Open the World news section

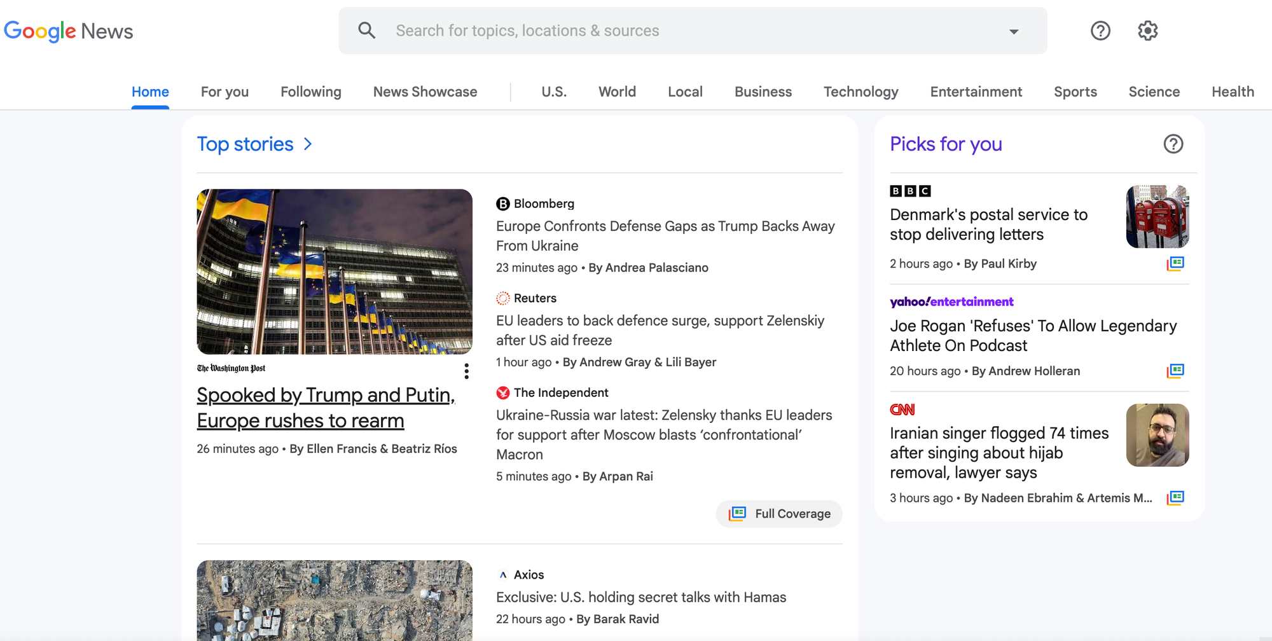click(617, 92)
